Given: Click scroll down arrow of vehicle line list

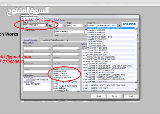Looking at the screenshot, I should (136, 81).
